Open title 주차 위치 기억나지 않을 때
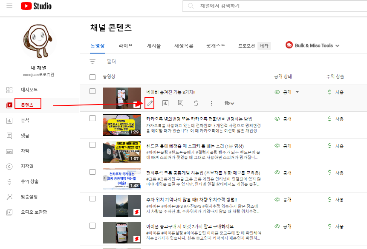Screen dimensions: 367x249 (191, 200)
